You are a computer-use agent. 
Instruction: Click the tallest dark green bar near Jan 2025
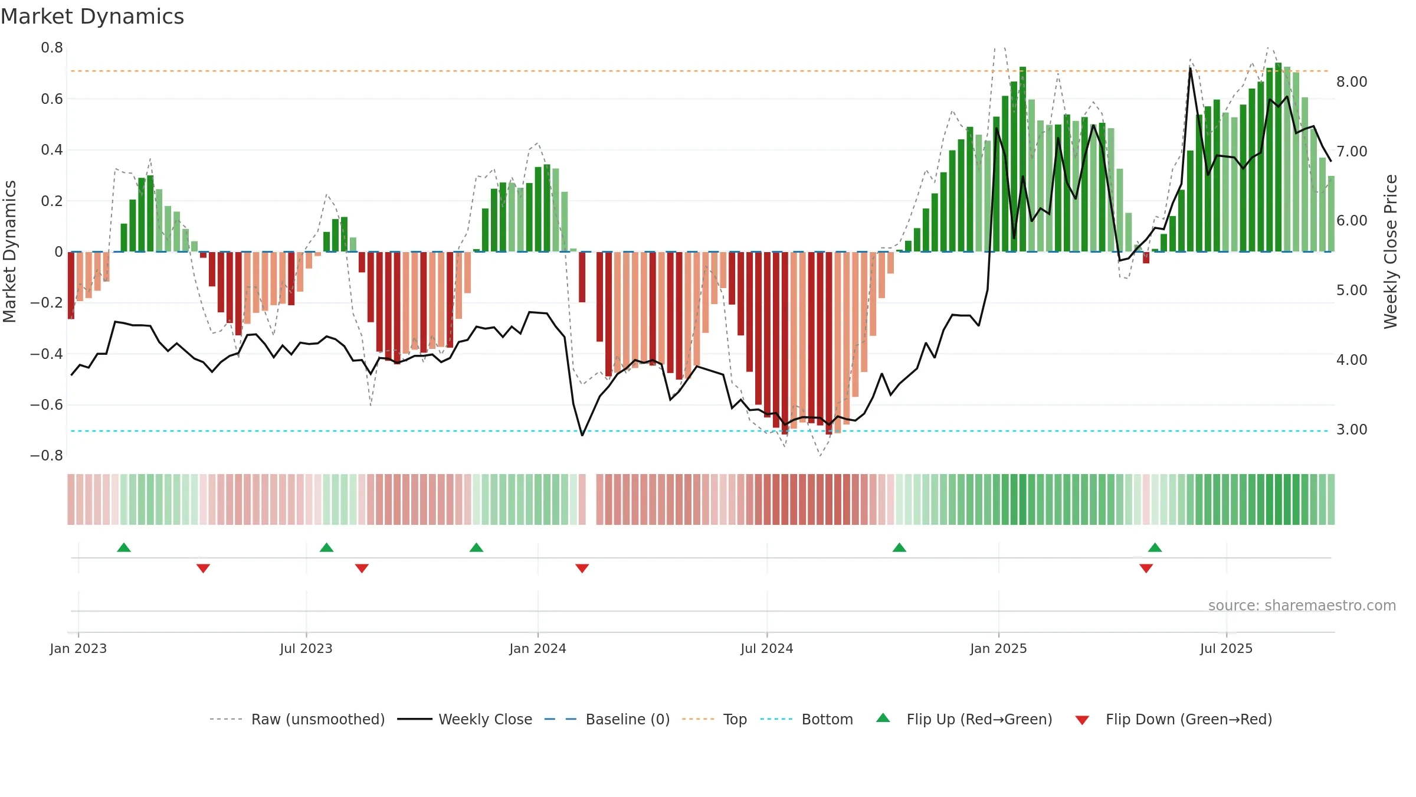click(x=1022, y=159)
